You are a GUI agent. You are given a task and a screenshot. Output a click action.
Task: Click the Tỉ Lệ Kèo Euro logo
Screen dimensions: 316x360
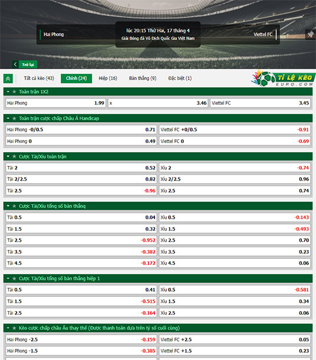283,78
